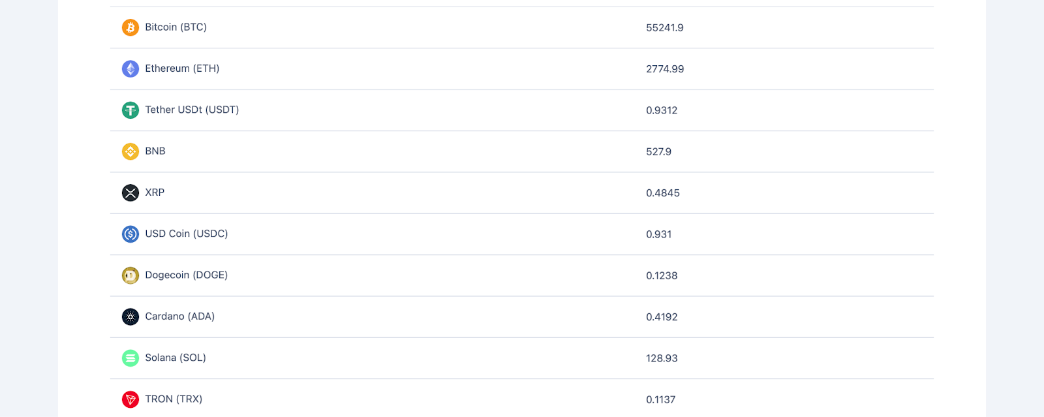Click the Cardano price 0.4192
This screenshot has height=417, width=1044.
662,317
